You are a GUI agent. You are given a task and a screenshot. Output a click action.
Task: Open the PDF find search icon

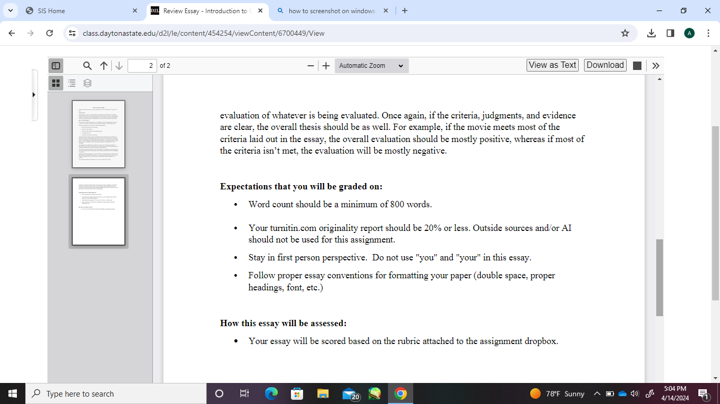click(87, 66)
